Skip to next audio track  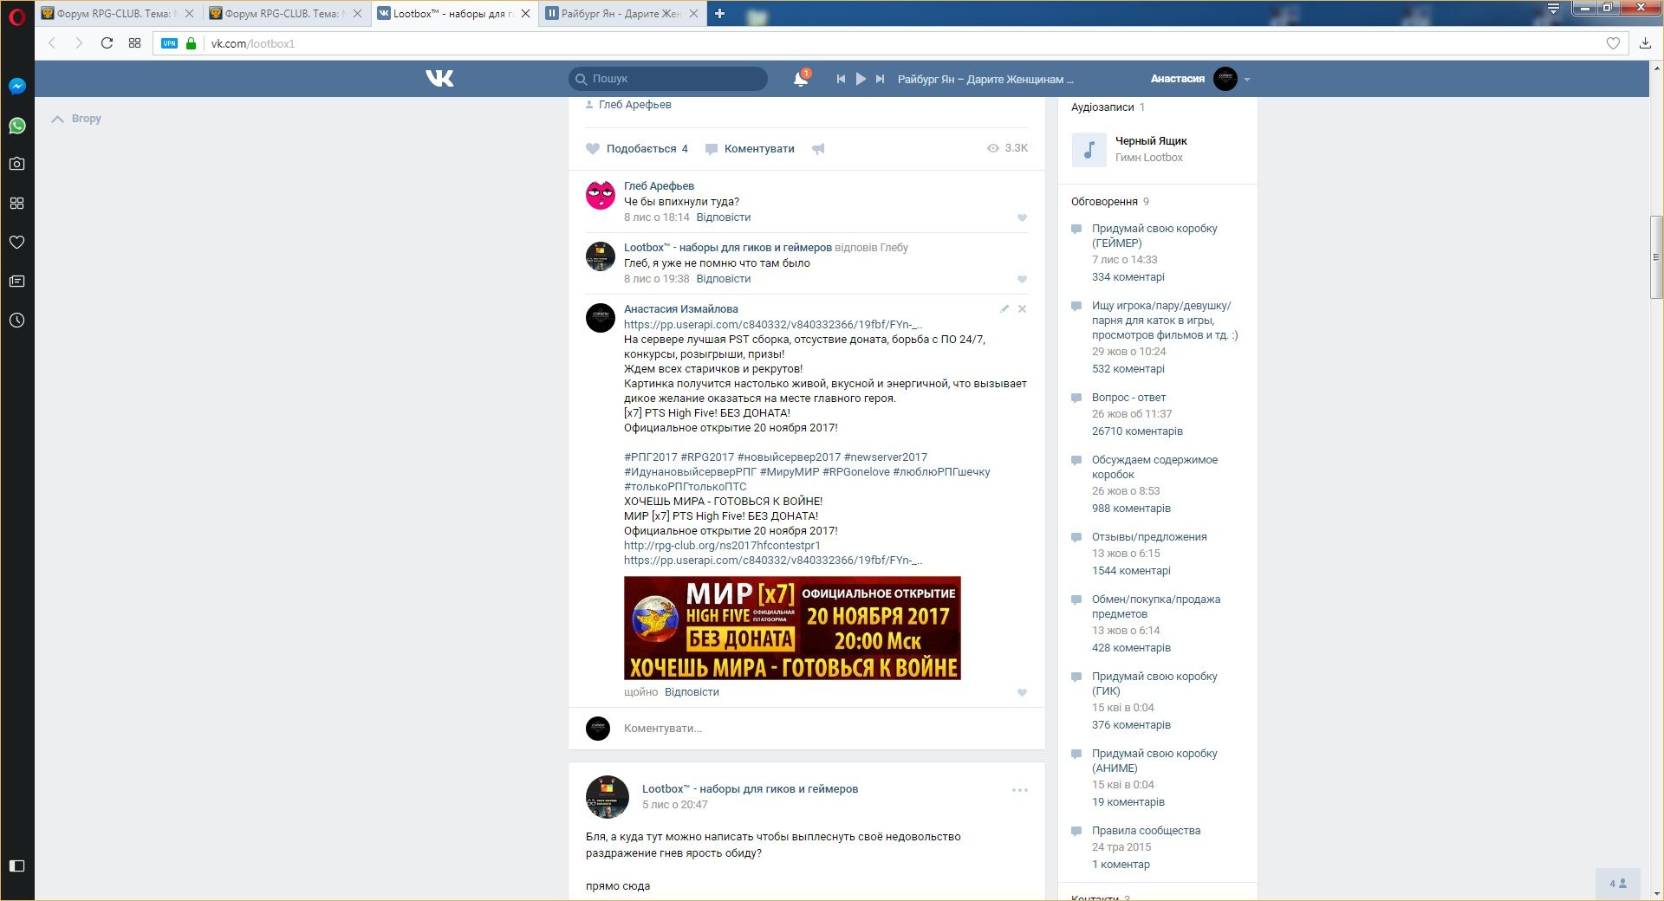coord(881,79)
